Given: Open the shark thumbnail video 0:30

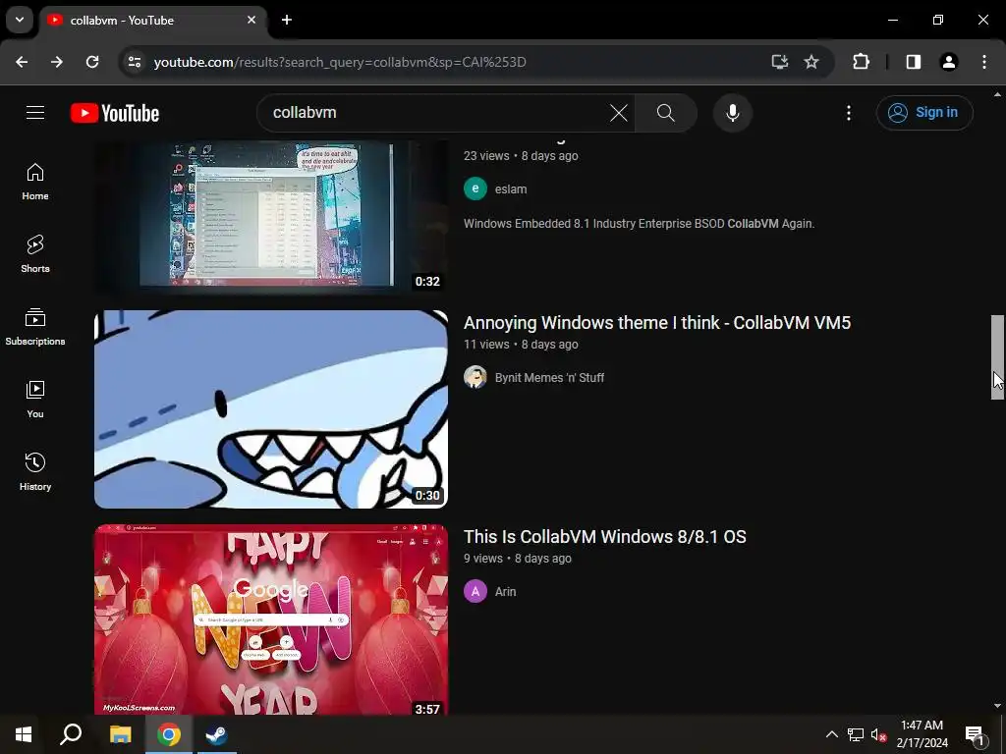Looking at the screenshot, I should 271,409.
